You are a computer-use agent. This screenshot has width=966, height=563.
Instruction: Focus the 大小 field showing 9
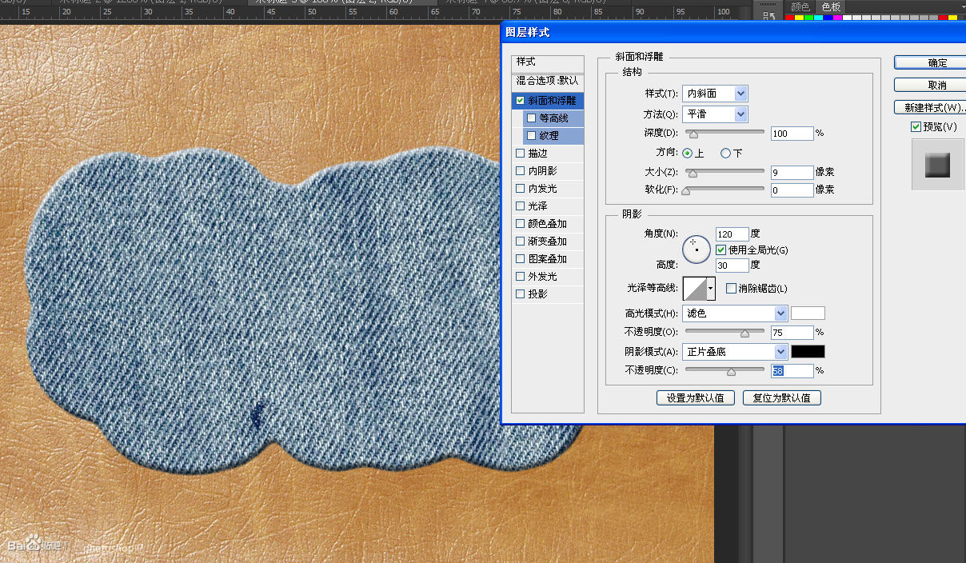[x=792, y=172]
